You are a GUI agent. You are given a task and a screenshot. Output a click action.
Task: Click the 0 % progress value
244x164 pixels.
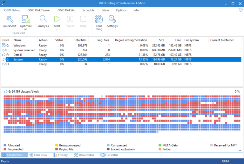[237, 92]
